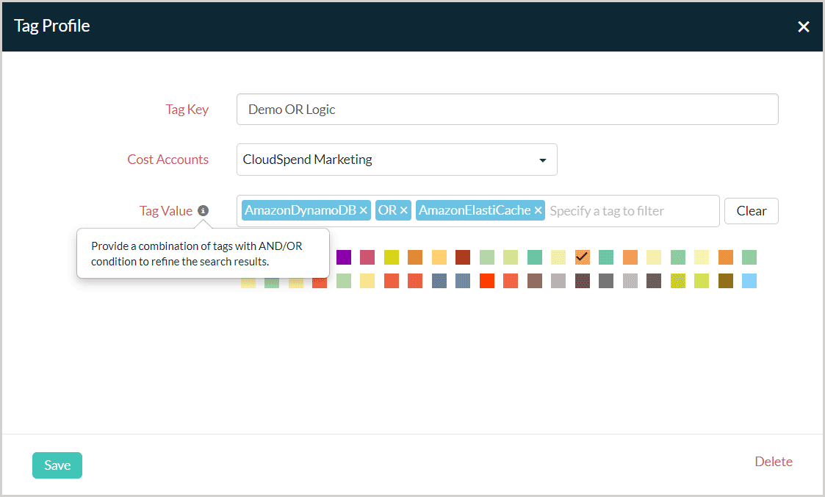Select the purple color swatch

click(344, 257)
